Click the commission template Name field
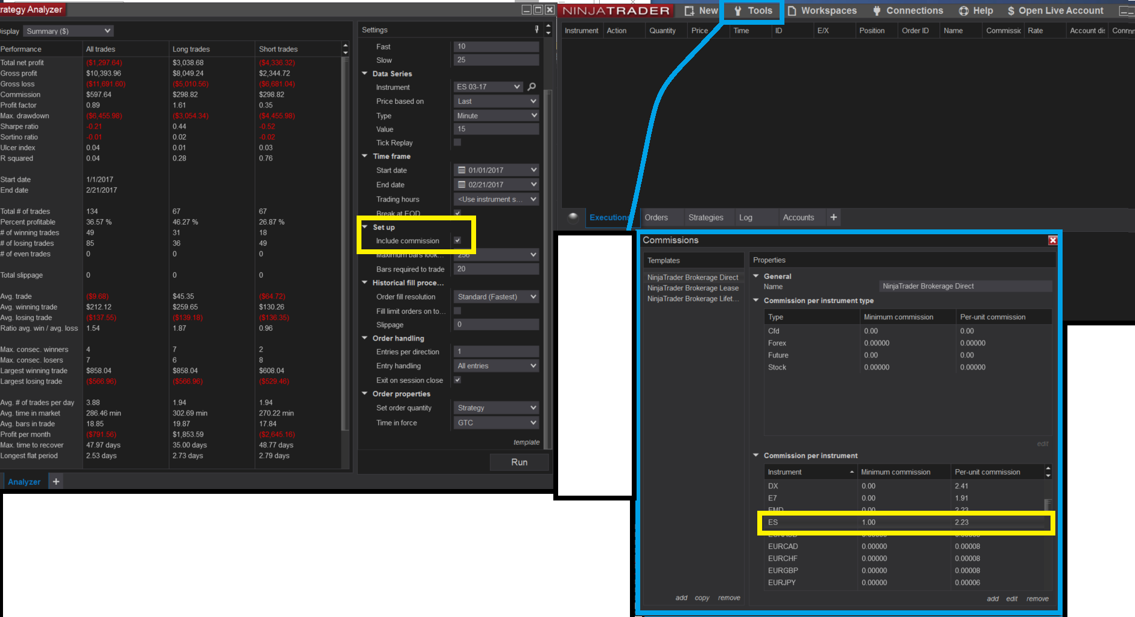Viewport: 1135px width, 617px height. click(x=965, y=286)
